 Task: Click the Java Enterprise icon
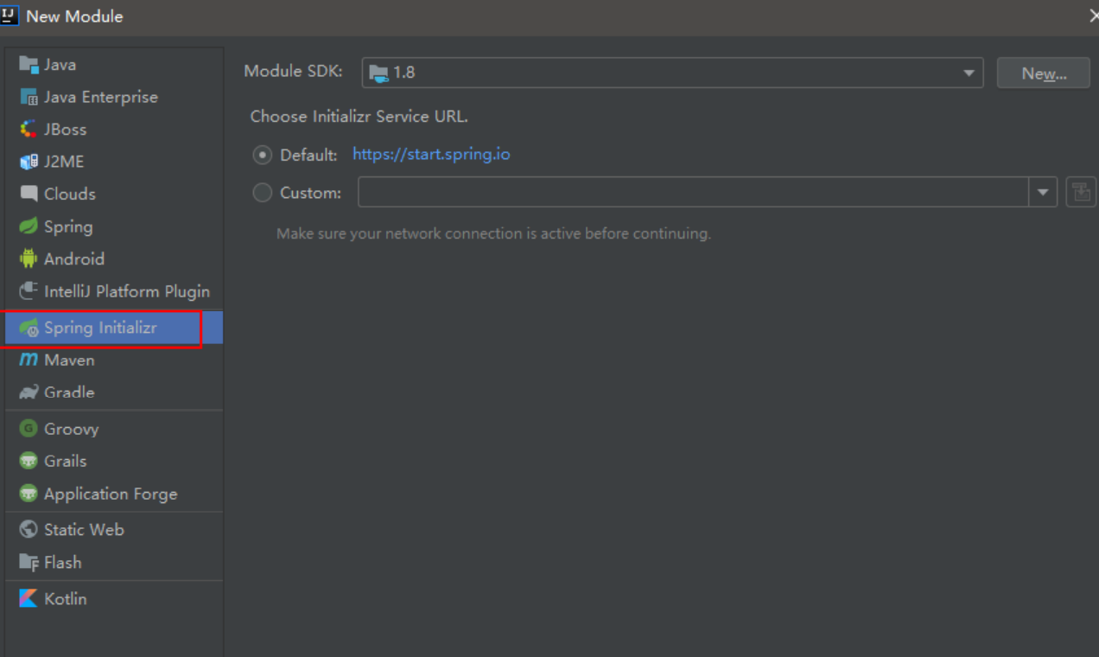[x=29, y=97]
